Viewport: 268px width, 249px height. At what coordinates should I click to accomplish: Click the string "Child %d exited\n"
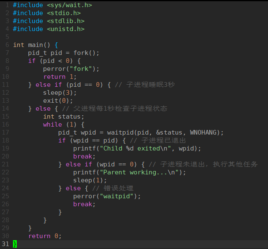click(135, 148)
